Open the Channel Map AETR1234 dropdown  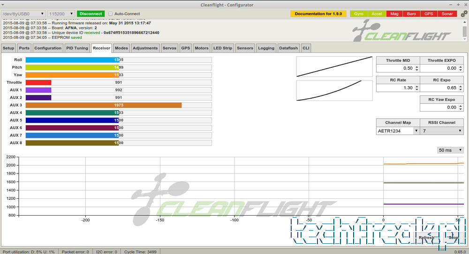[x=398, y=131]
